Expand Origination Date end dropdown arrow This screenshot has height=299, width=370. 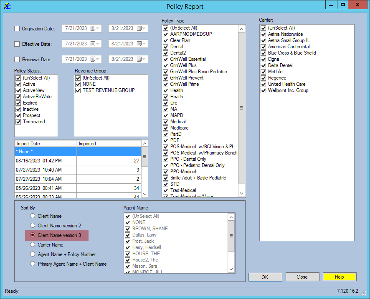(144, 29)
